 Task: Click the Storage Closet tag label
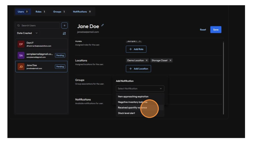[159, 60]
